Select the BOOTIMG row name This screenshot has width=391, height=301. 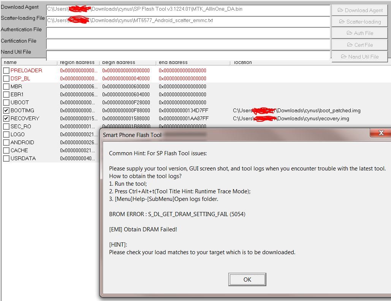tap(22, 111)
